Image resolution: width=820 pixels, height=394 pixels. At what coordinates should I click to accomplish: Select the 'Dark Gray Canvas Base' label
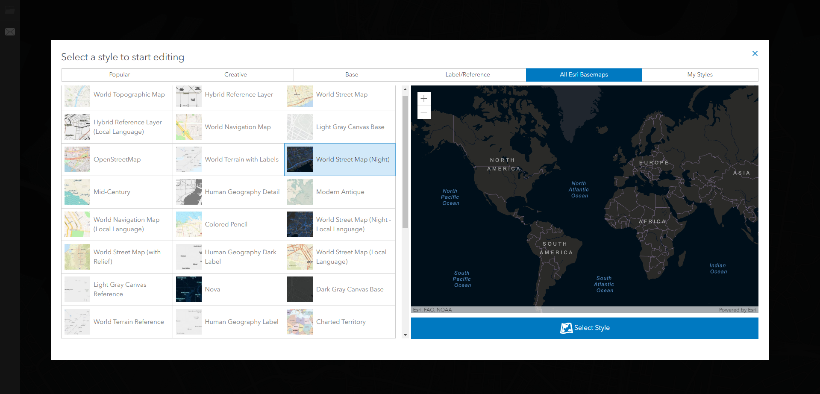click(350, 289)
